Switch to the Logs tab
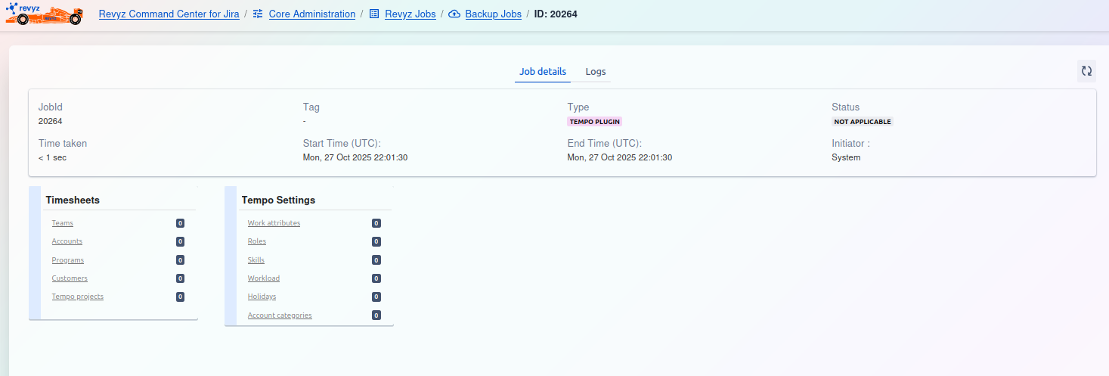Screen dimensions: 1109x376 (x=596, y=72)
